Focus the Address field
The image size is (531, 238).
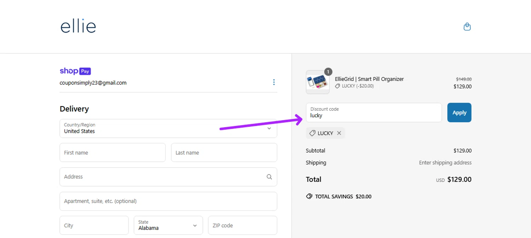168,177
